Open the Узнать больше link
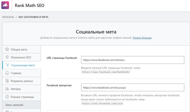The height and width of the screenshot is (112, 190). (x=142, y=38)
